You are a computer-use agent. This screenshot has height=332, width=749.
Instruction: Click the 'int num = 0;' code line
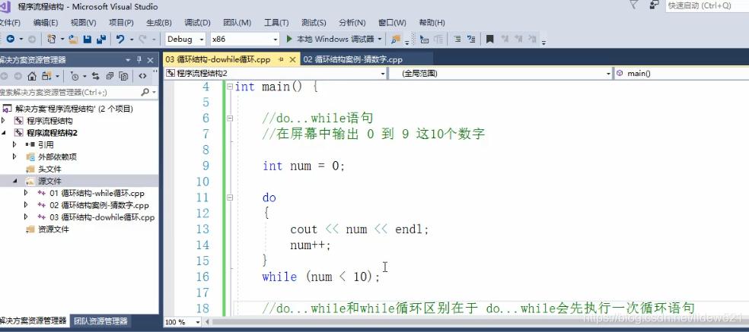[x=303, y=166]
